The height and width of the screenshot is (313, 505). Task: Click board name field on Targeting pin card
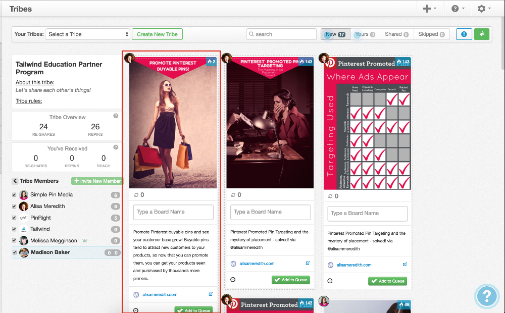270,212
